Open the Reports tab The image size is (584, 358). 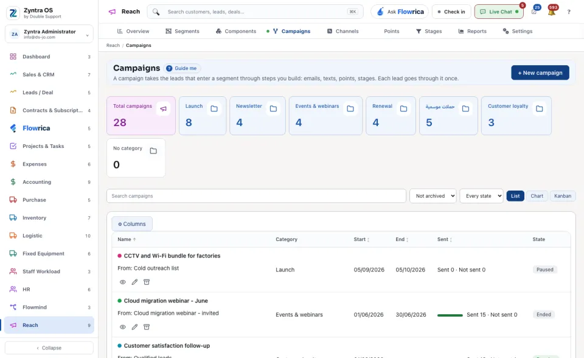point(472,31)
